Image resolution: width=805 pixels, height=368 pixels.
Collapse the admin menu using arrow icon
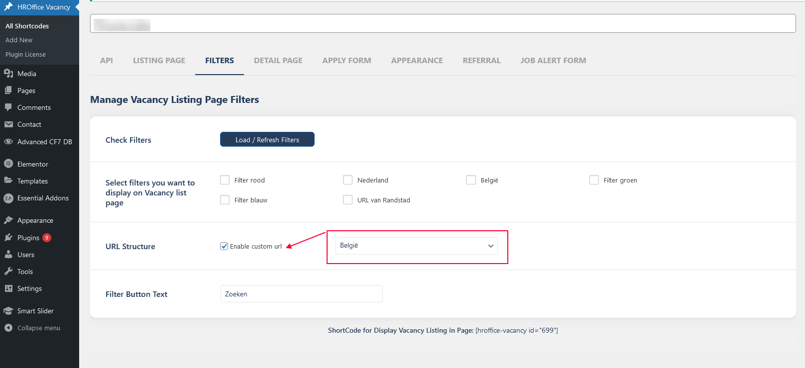point(8,328)
